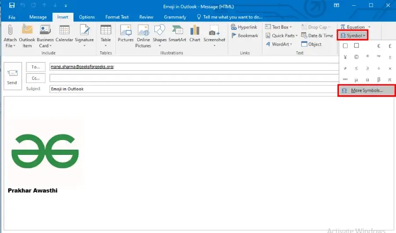396x233 pixels.
Task: Open the File tab
Action: [12, 17]
